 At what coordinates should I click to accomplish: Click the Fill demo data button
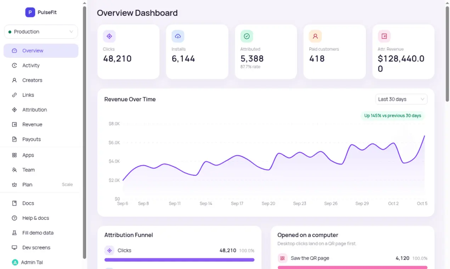coord(41,233)
